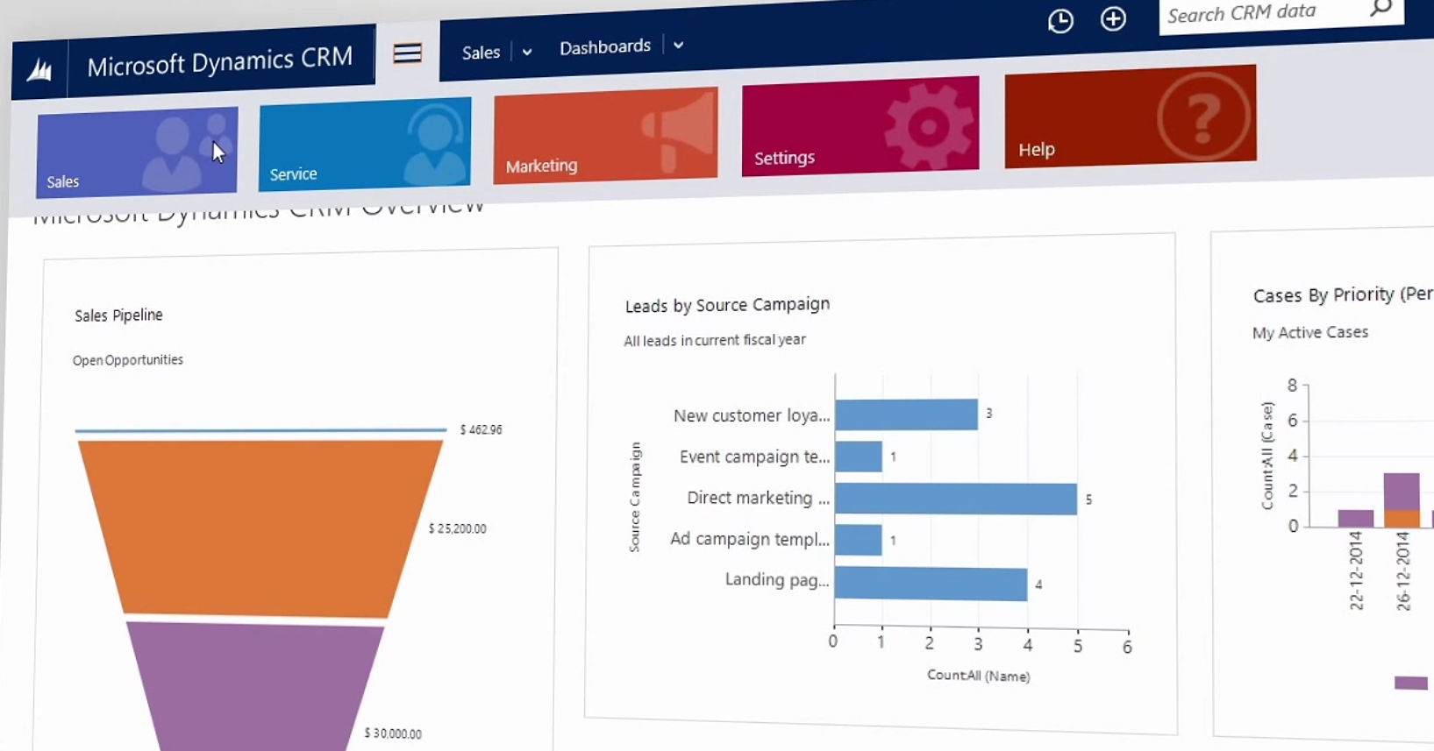Expand the Dashboards dropdown chevron
This screenshot has height=751, width=1434.
678,45
